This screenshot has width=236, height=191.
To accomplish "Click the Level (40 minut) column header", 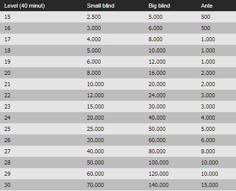I will pyautogui.click(x=24, y=6).
